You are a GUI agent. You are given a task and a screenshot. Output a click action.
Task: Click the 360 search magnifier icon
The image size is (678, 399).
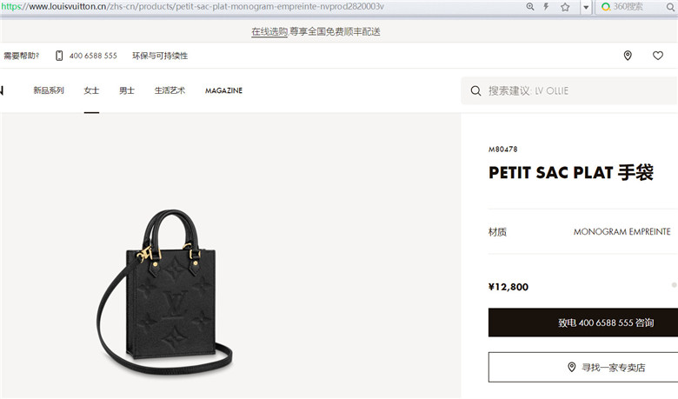[x=670, y=7]
